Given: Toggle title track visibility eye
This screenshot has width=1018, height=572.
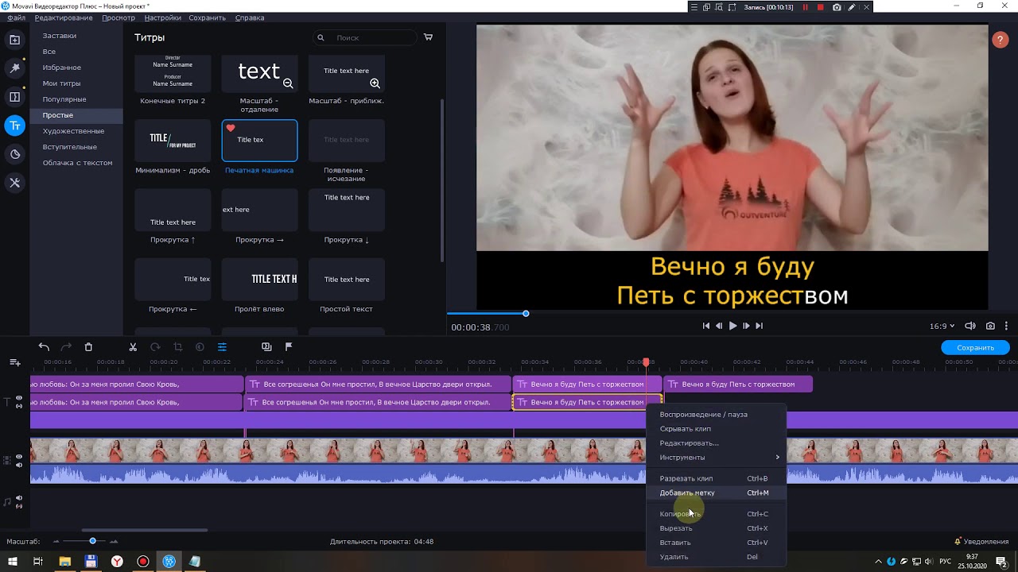Looking at the screenshot, I should pos(19,397).
